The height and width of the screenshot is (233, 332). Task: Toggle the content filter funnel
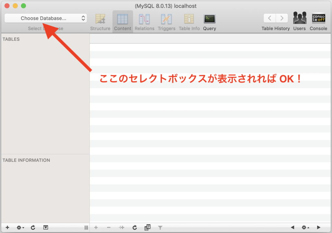[x=160, y=227]
